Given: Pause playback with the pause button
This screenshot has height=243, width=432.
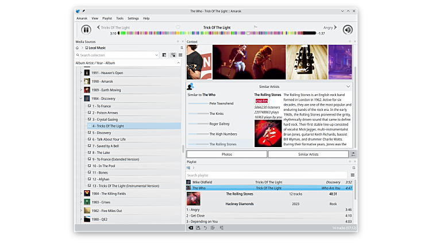Looking at the screenshot, I should [86, 30].
